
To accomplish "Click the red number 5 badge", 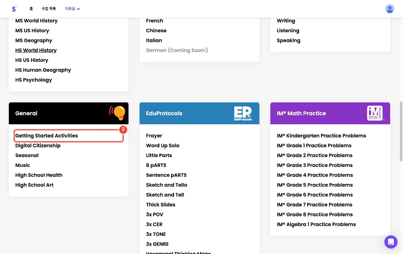I will 123,130.
